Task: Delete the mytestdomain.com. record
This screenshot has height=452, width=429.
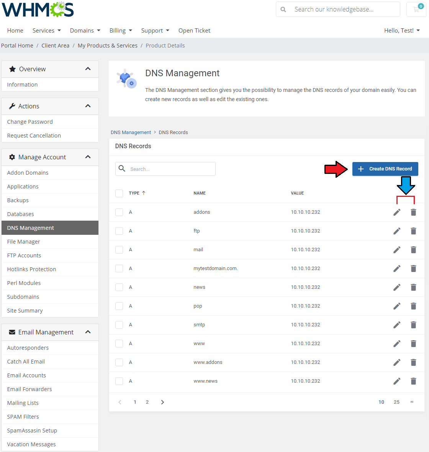Action: point(413,269)
